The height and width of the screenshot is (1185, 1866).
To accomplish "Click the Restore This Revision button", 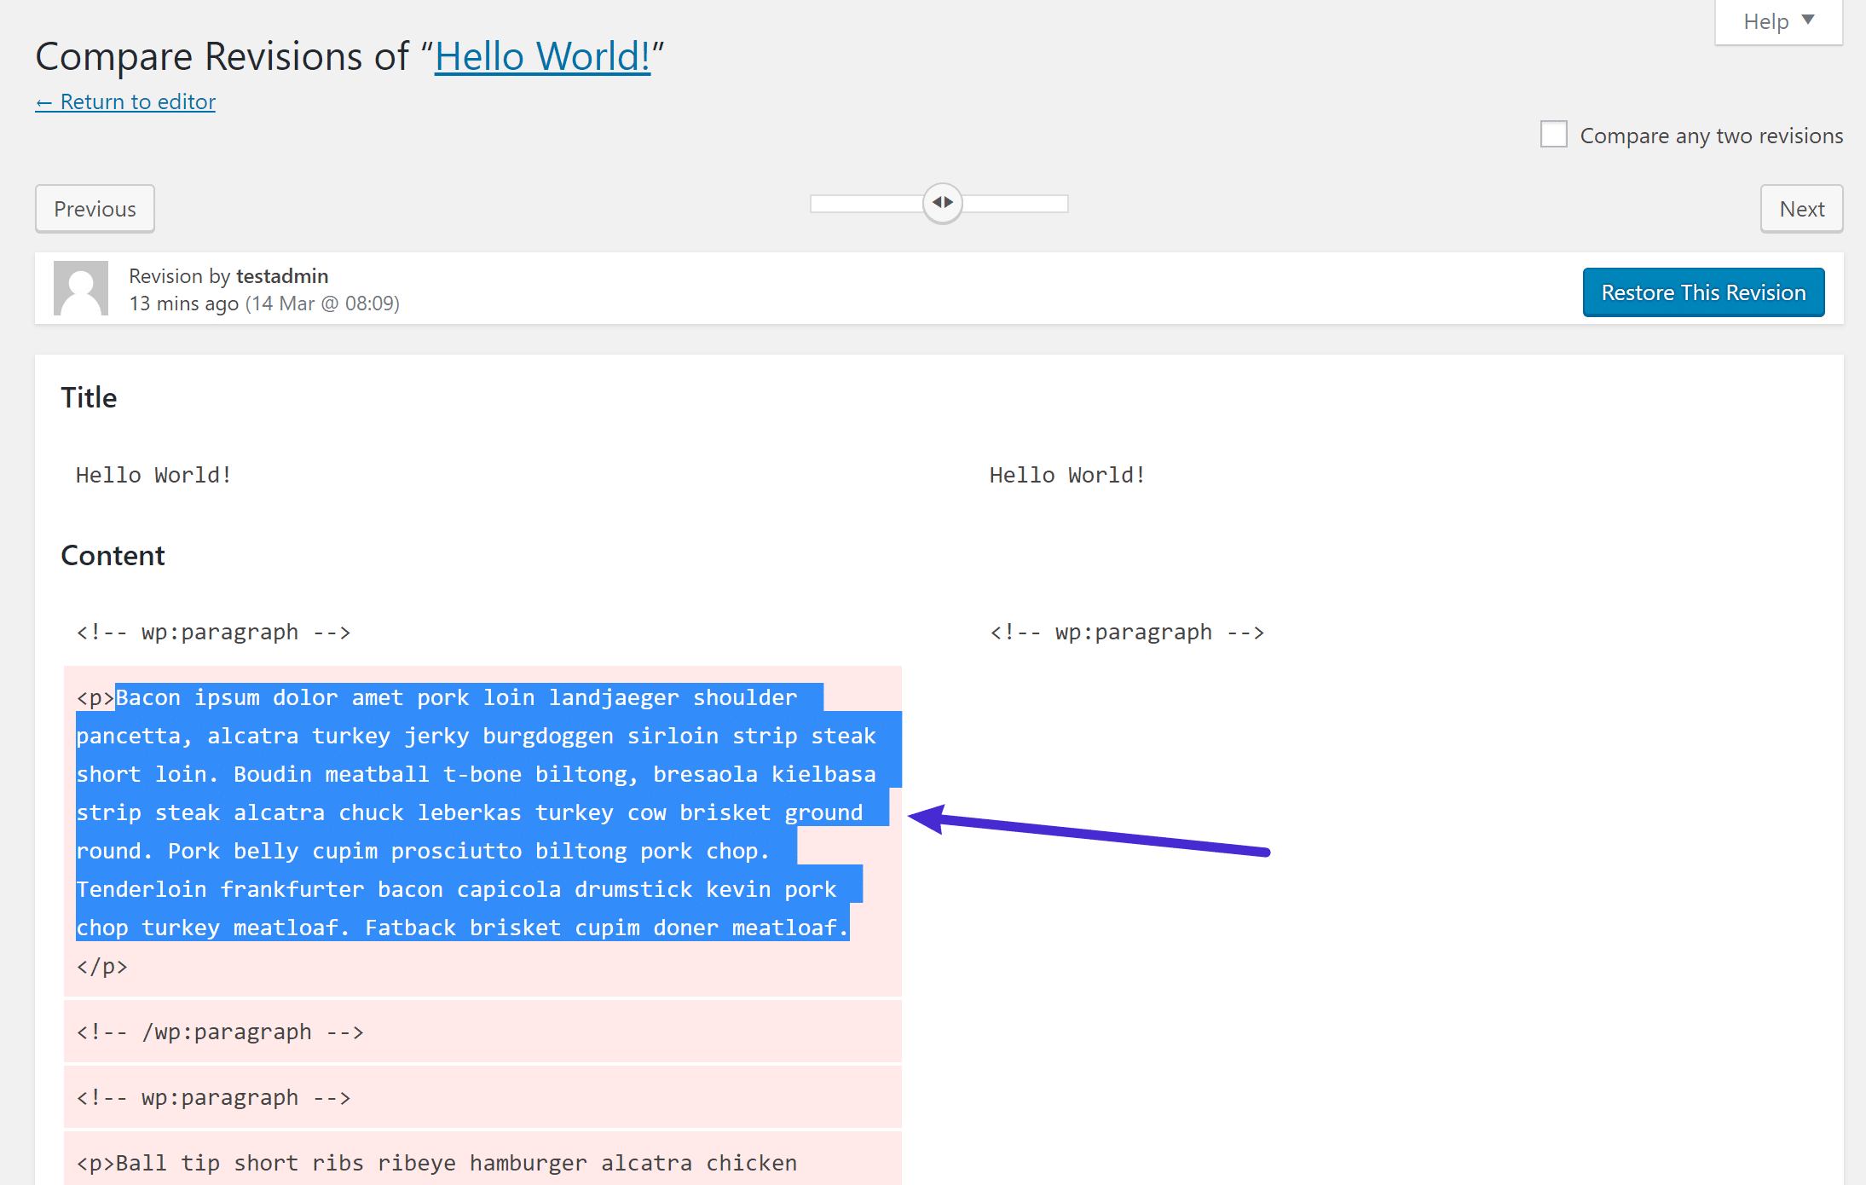I will point(1703,290).
